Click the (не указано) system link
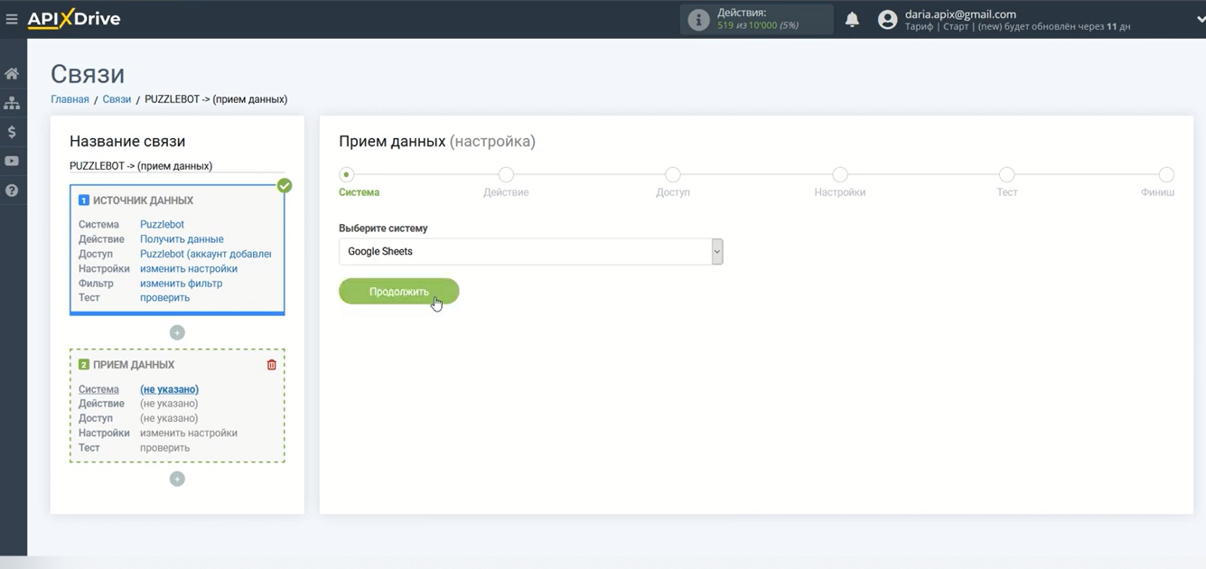Screen dimensions: 1206x569 169,389
